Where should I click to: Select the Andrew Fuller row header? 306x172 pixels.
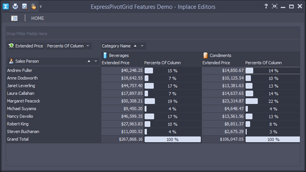click(54, 70)
